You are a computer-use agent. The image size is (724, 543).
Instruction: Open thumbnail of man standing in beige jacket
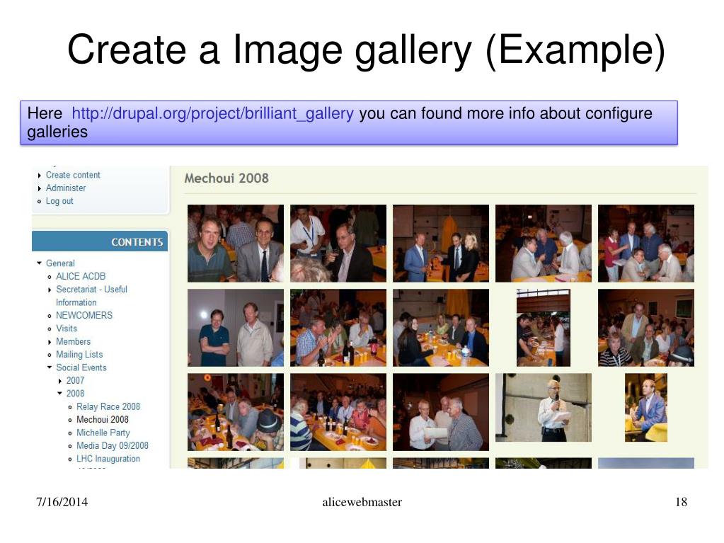(x=646, y=328)
